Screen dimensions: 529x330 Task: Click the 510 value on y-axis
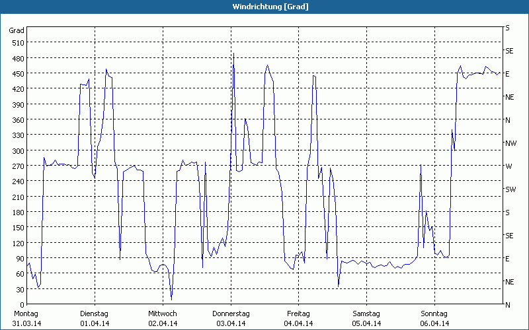pos(17,43)
